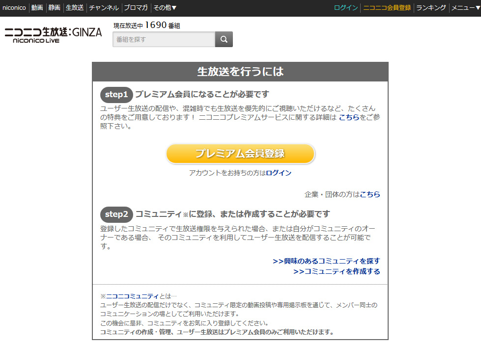Open the 静画 menu item
This screenshot has height=345, width=481.
pyautogui.click(x=55, y=8)
